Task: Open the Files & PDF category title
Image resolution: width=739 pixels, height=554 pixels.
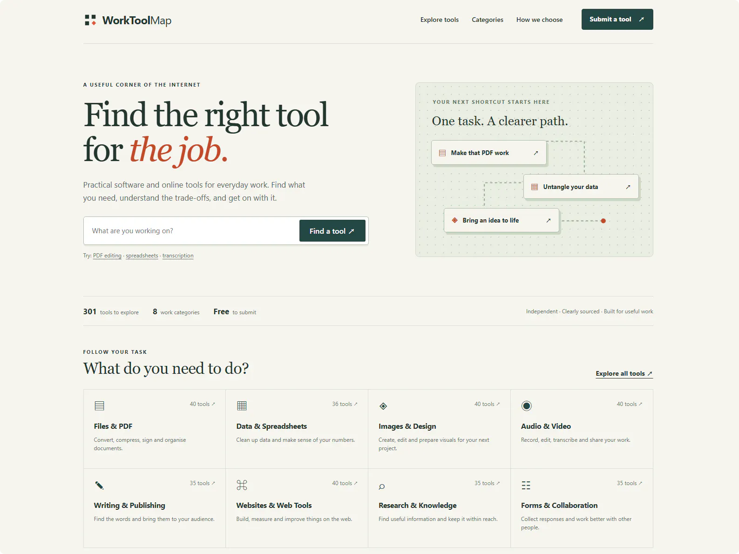Action: [113, 426]
